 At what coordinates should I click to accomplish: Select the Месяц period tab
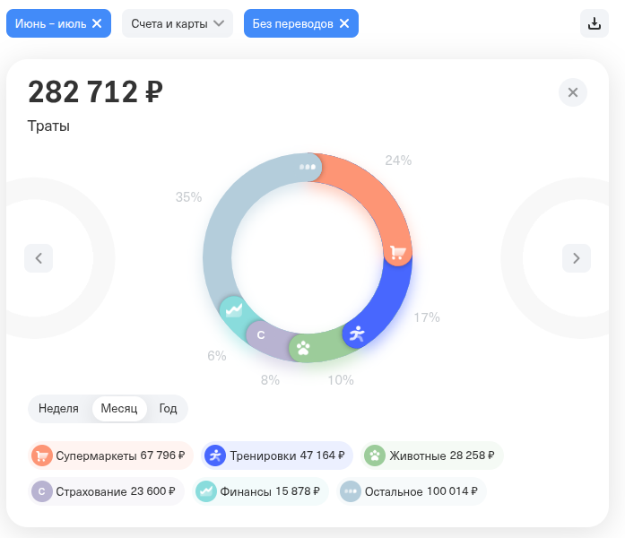(x=119, y=409)
